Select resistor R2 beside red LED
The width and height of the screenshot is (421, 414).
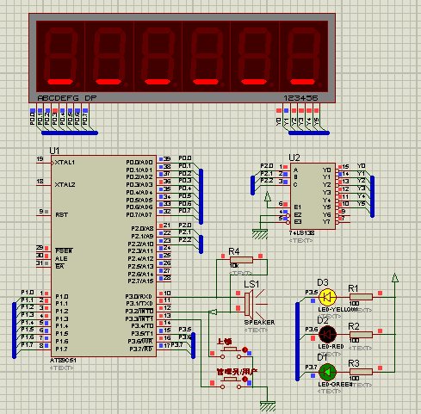click(x=361, y=335)
